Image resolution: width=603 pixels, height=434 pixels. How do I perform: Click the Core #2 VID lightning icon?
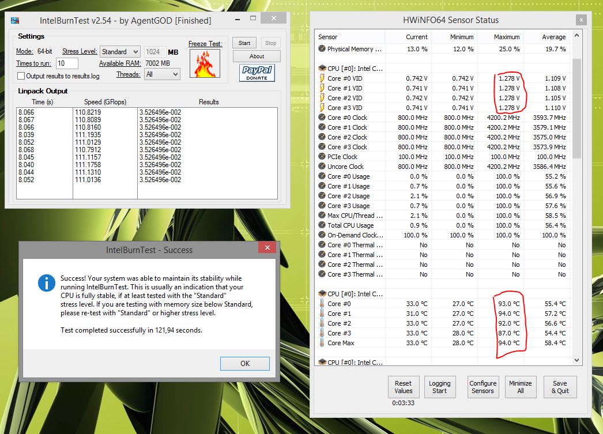click(322, 97)
